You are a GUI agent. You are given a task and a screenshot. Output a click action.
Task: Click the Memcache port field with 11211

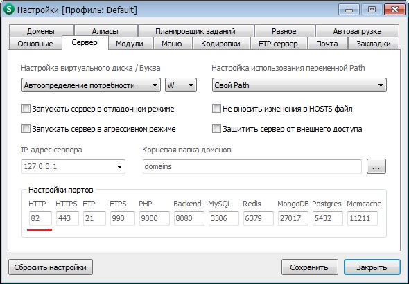point(363,218)
